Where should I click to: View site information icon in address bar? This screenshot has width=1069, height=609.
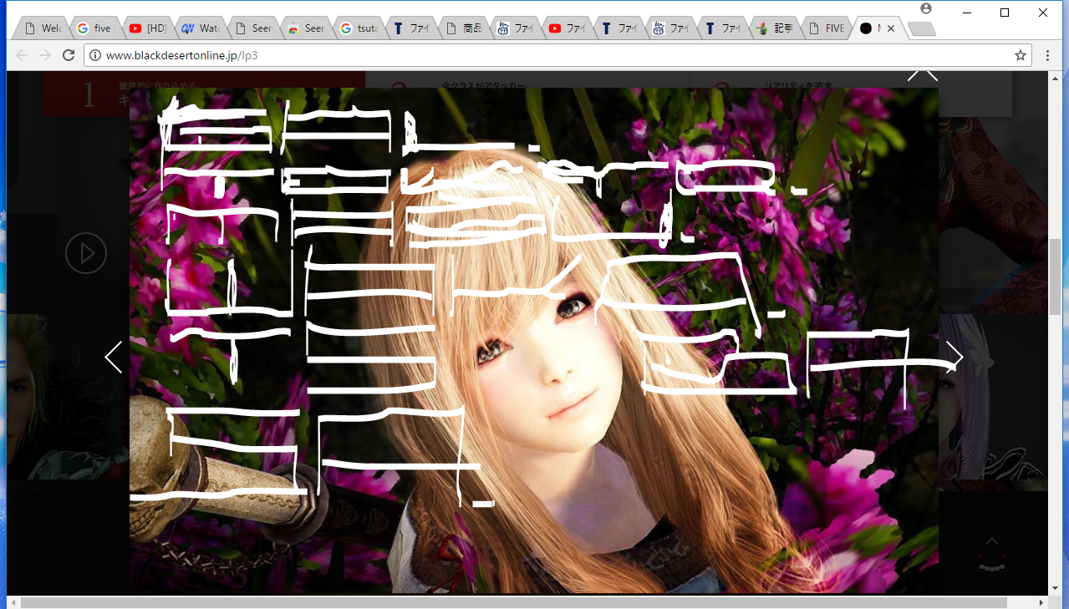pos(95,55)
